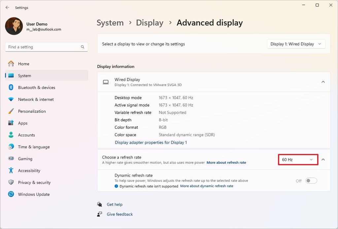
Task: Click the System monitor icon in sidebar
Action: (11, 75)
